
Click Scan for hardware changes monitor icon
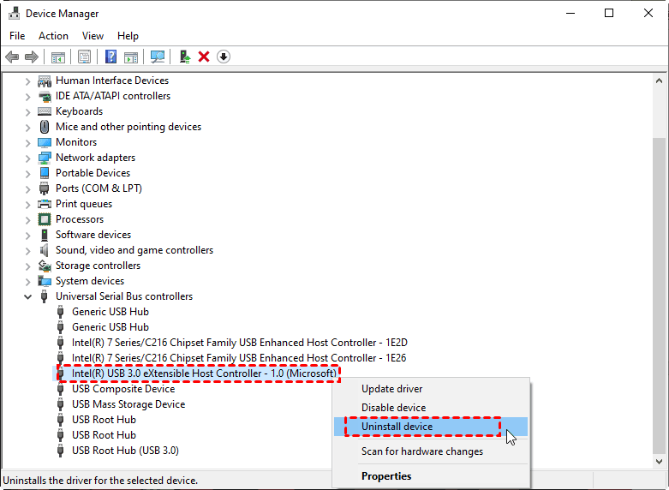[x=158, y=57]
